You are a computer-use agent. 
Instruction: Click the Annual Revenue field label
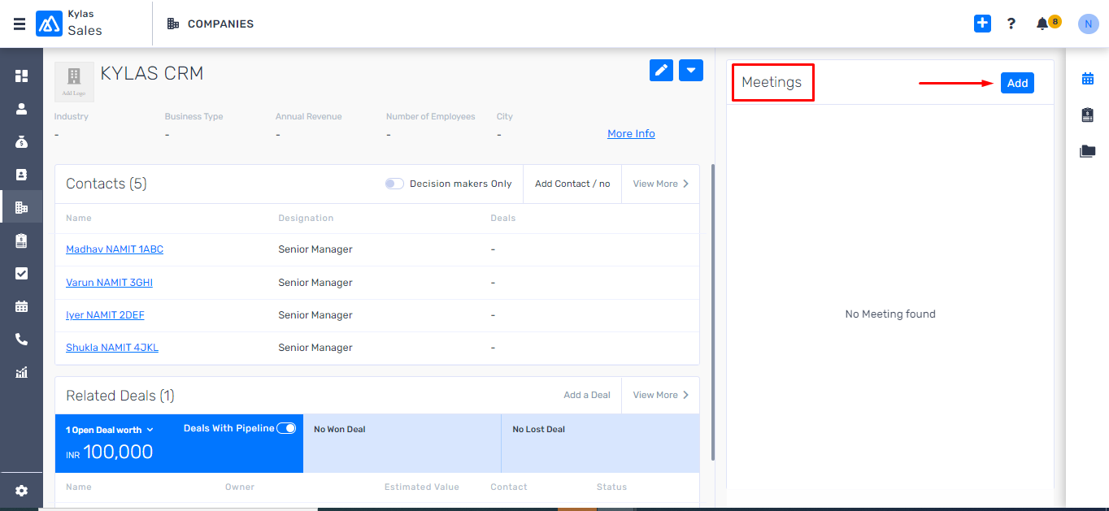tap(309, 117)
